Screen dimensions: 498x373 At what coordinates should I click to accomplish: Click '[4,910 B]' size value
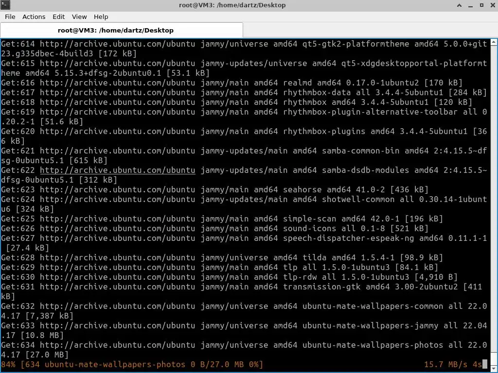436,277
